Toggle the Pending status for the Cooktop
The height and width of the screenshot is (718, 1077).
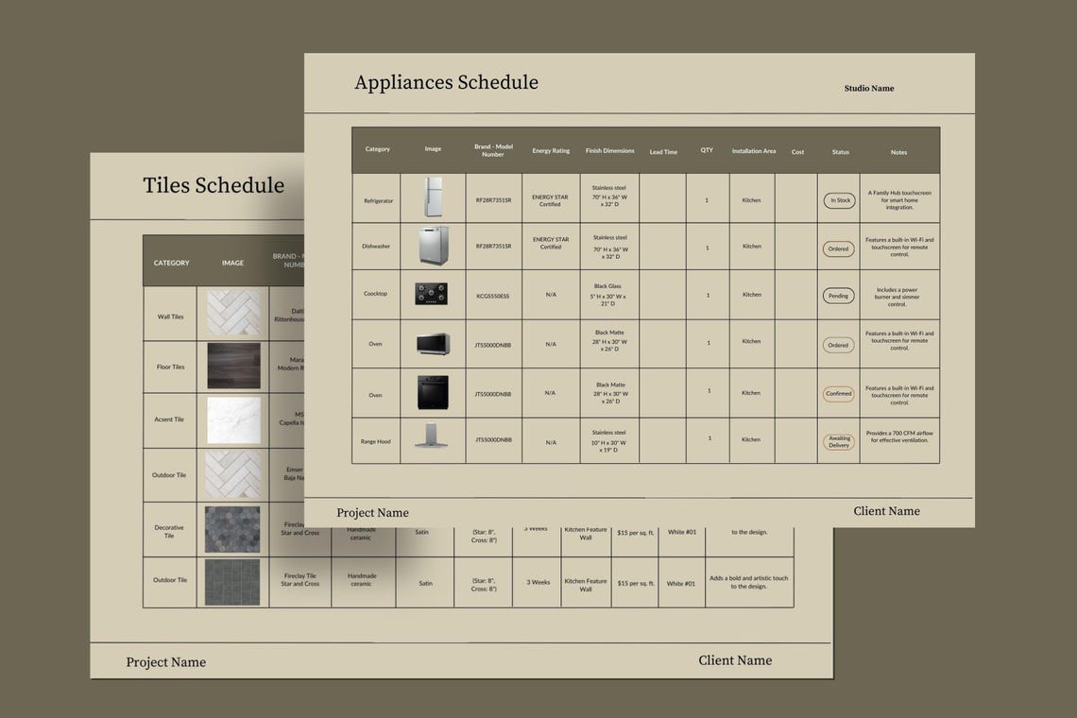point(838,295)
